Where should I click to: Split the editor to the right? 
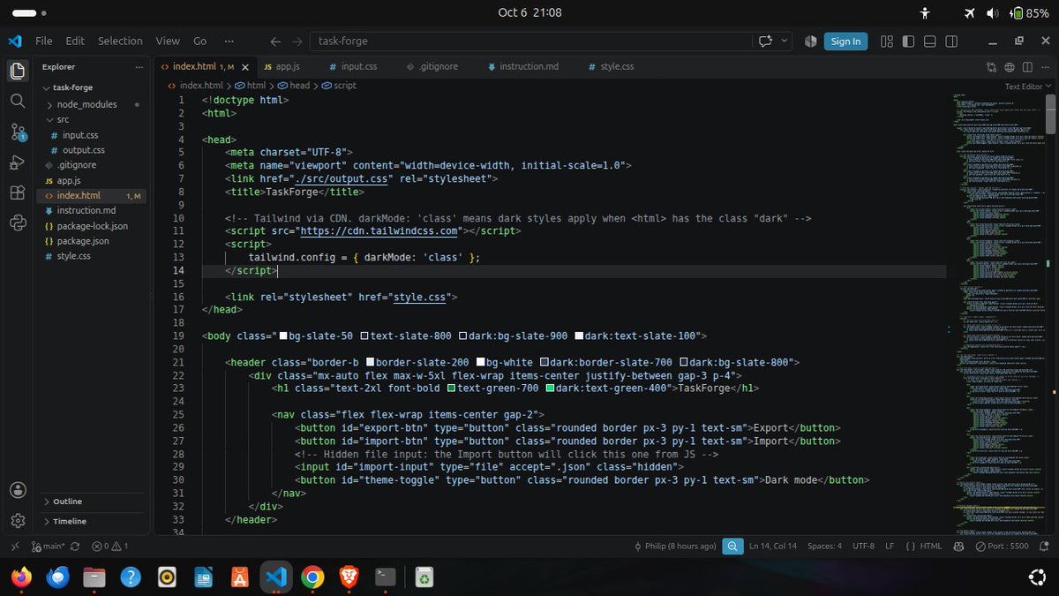click(x=1027, y=66)
